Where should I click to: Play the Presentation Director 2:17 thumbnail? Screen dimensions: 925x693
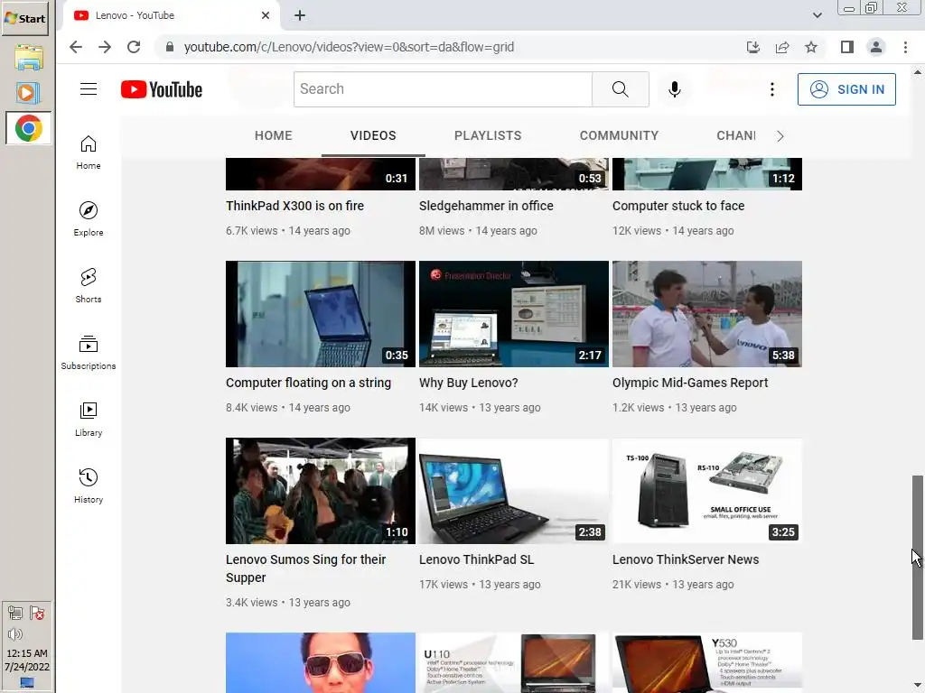point(514,314)
